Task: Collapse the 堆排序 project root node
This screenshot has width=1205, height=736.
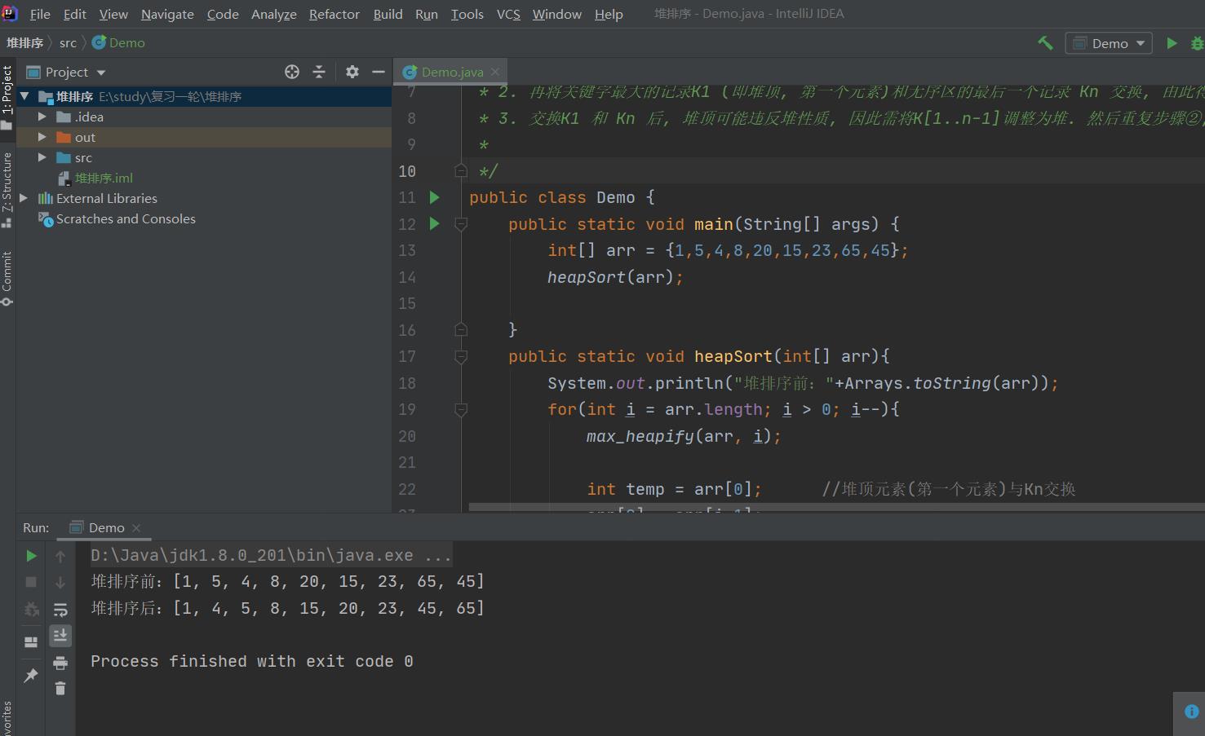Action: pyautogui.click(x=24, y=96)
